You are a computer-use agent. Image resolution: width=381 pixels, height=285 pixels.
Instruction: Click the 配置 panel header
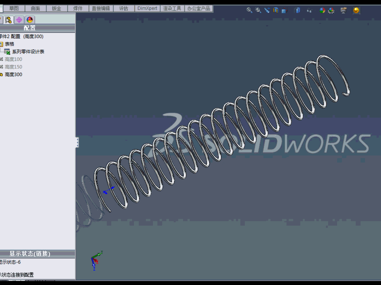[x=38, y=28]
